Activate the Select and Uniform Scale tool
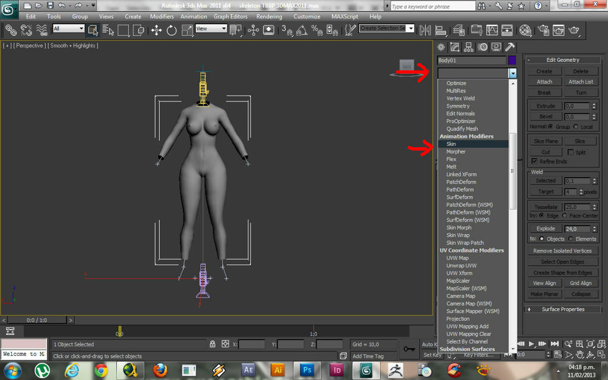This screenshot has width=608, height=380. click(x=187, y=30)
